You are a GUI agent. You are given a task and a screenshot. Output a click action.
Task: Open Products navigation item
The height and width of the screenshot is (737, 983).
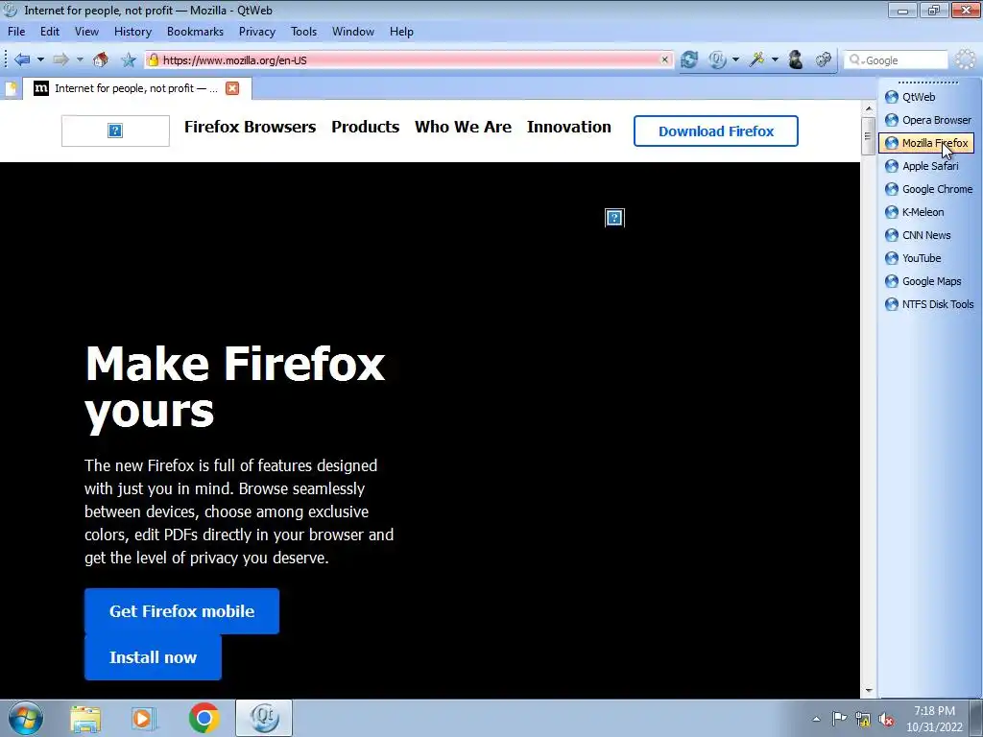[365, 127]
